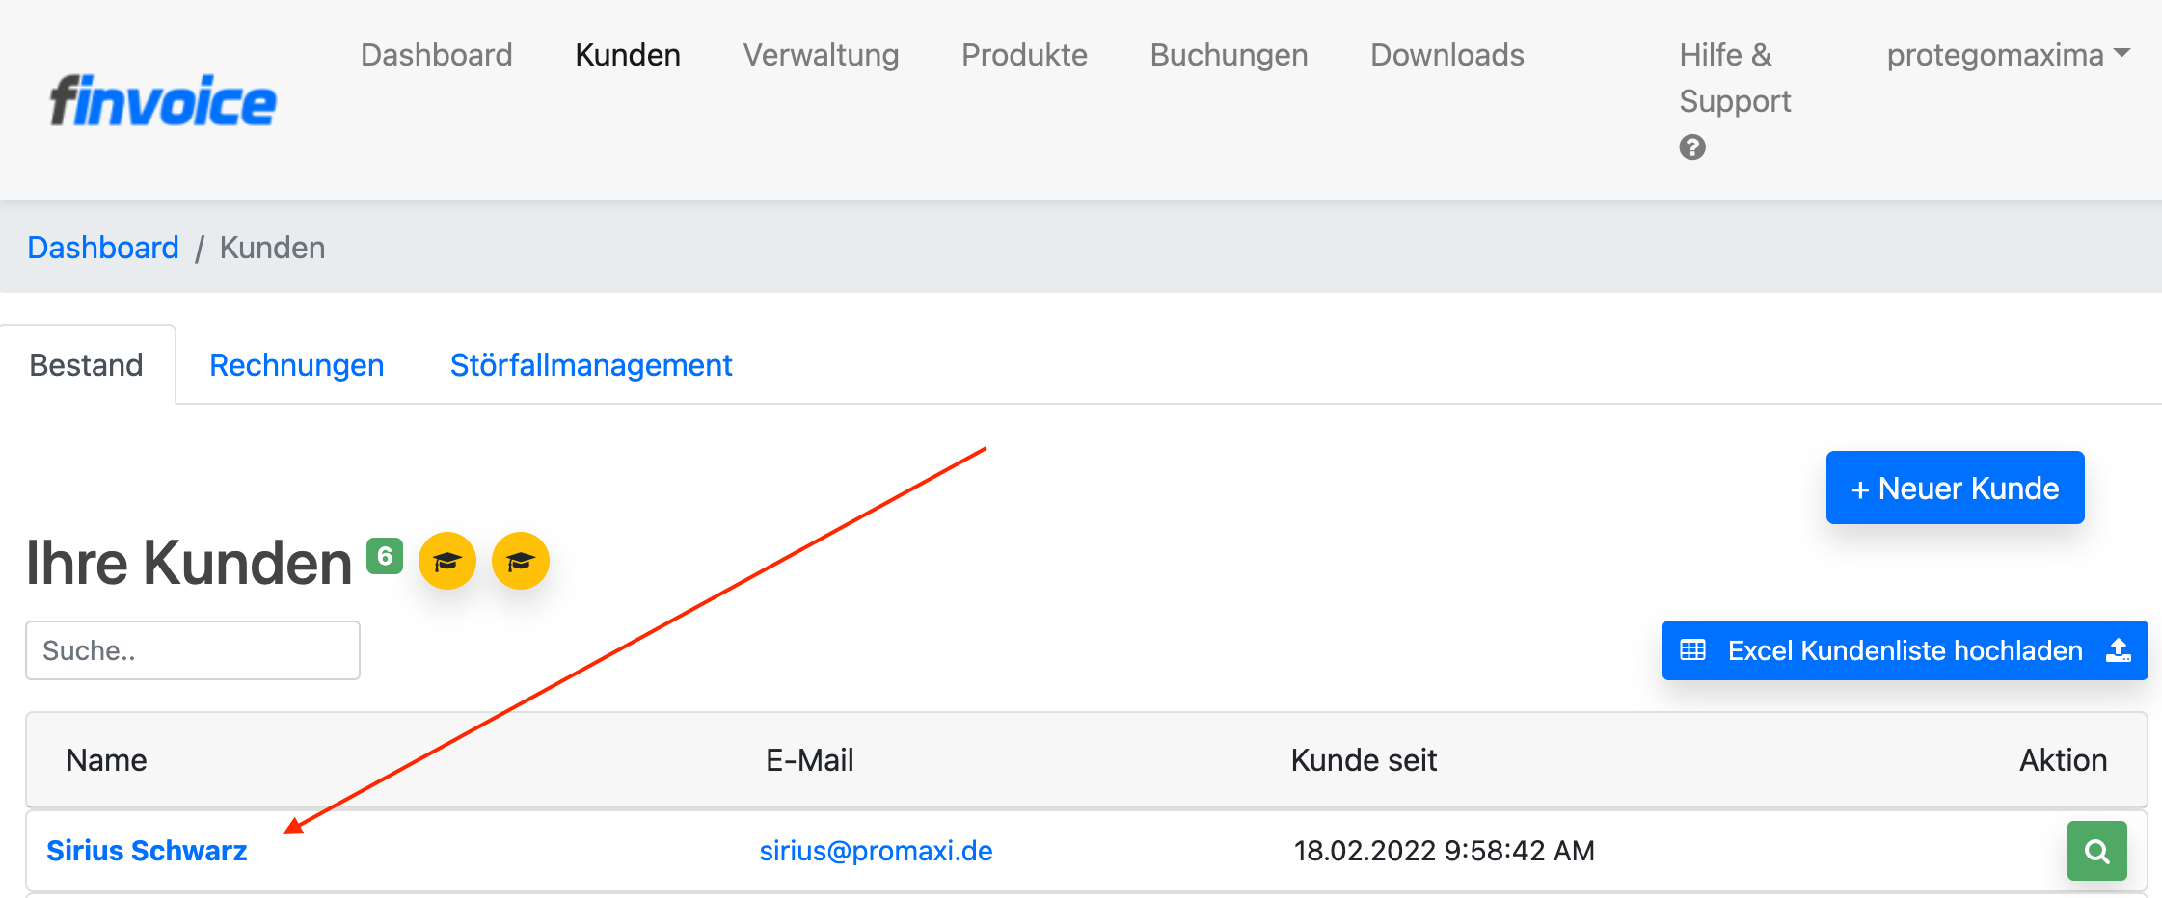The height and width of the screenshot is (898, 2162).
Task: Click the green badge showing 6 customers
Action: click(x=383, y=556)
